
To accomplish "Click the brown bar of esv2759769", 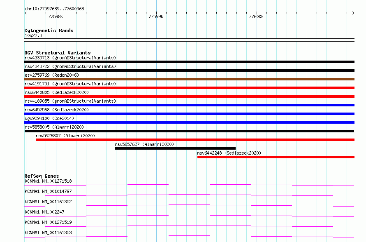I will (189, 79).
